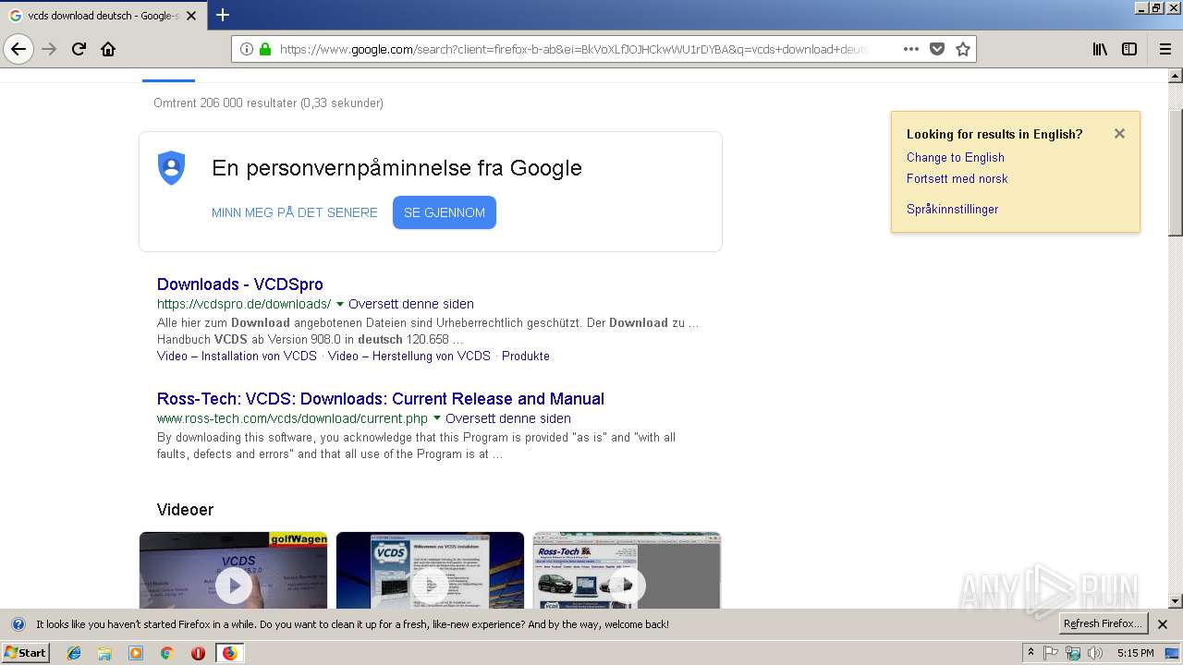The image size is (1183, 665).
Task: Open page actions three-dot menu
Action: [x=911, y=49]
